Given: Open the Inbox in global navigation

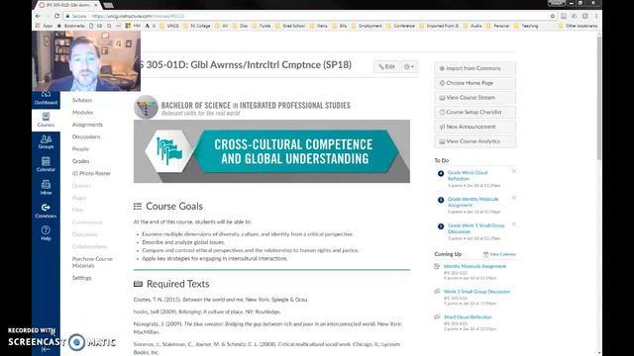Looking at the screenshot, I should 46,187.
